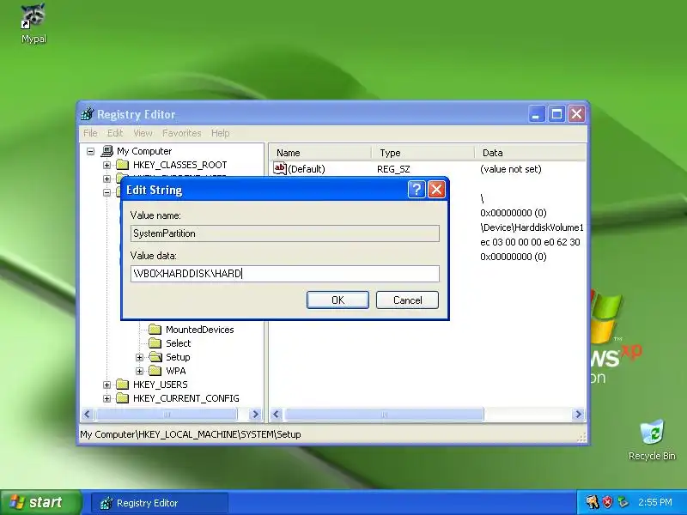The height and width of the screenshot is (515, 687).
Task: Close the Edit String dialog
Action: pyautogui.click(x=436, y=190)
